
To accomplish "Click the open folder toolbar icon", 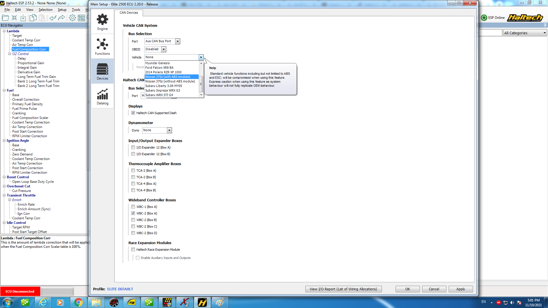I will tap(5, 18).
